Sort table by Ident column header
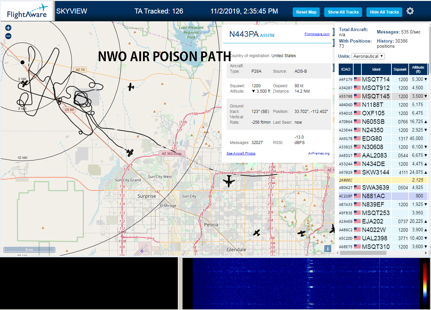This screenshot has height=310, width=431. 376,69
